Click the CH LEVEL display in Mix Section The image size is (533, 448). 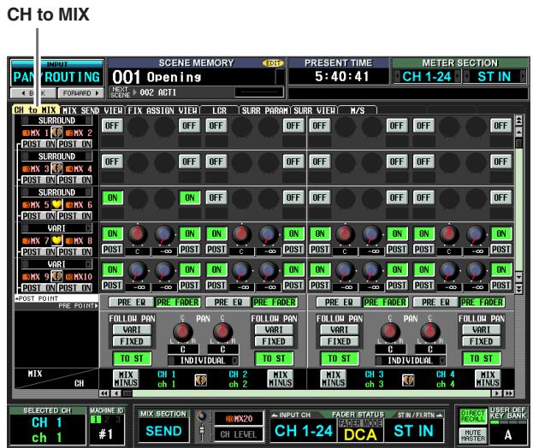click(239, 434)
